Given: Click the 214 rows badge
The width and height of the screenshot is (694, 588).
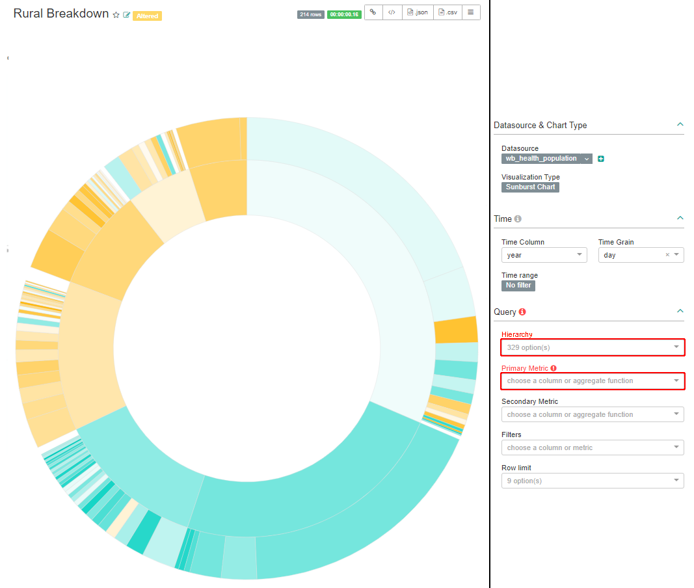Looking at the screenshot, I should click(310, 14).
